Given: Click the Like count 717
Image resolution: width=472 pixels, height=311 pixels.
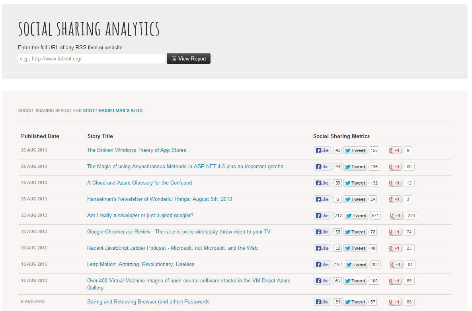Looking at the screenshot, I should click(338, 216).
